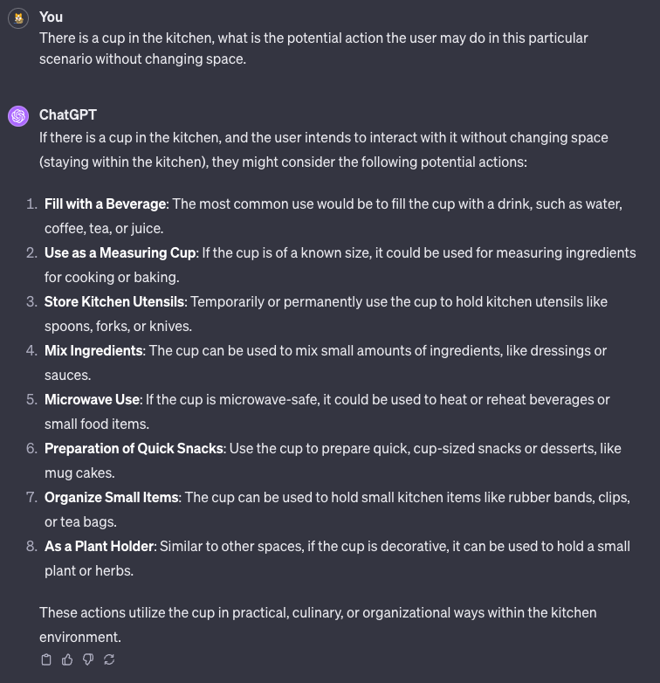Click the "Store Kitchen Utensils" heading
The height and width of the screenshot is (683, 660).
114,301
